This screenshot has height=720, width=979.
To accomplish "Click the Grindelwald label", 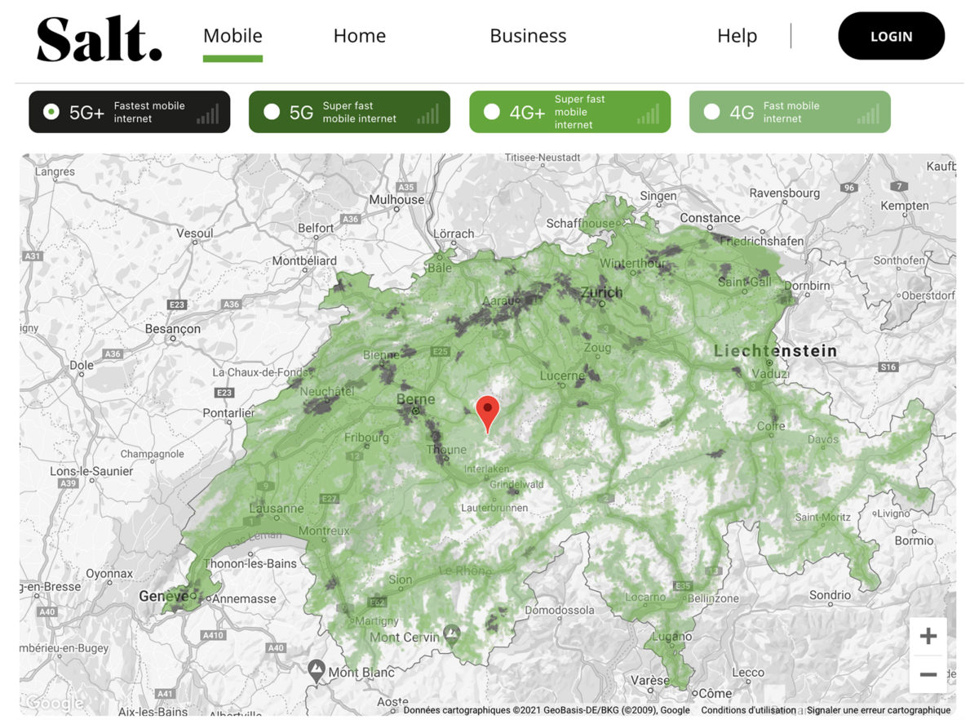I will coord(516,484).
